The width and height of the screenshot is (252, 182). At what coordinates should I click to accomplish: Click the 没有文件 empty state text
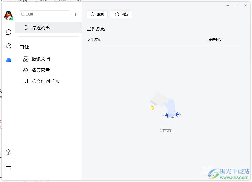point(166,131)
